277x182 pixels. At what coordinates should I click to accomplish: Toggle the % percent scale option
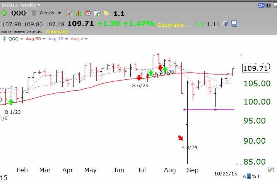pyautogui.click(x=254, y=176)
